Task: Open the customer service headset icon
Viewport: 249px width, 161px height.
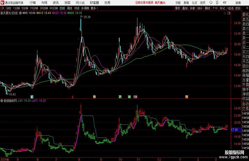Action: coord(211,3)
